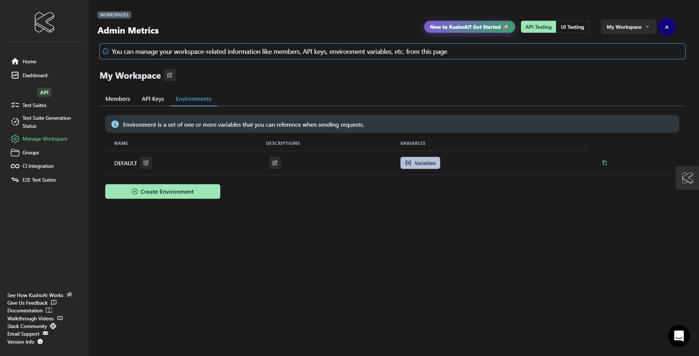
Task: Open CI Integration page
Action: pos(38,166)
